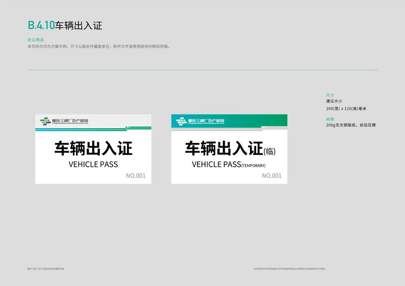405x286 pixels.
Task: Click the copyright notice in the footer right
Action: (x=289, y=269)
